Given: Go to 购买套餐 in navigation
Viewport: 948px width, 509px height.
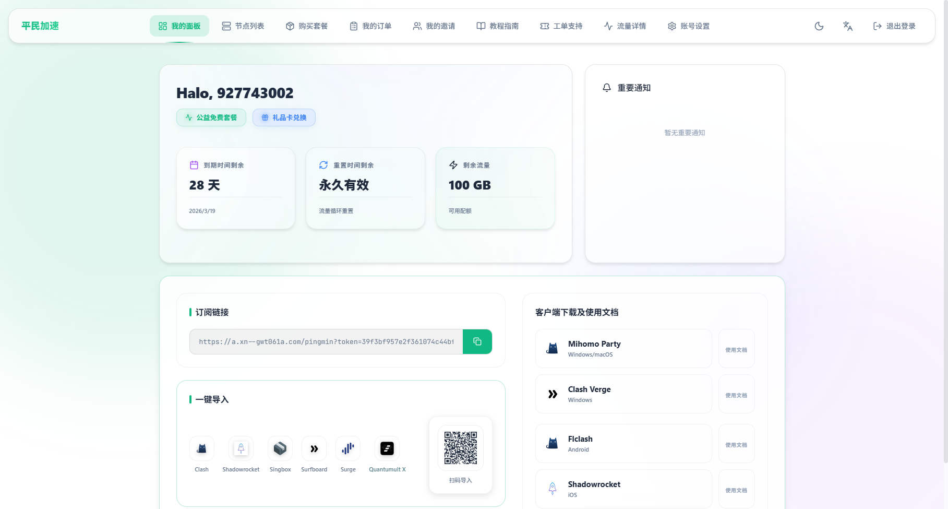Looking at the screenshot, I should pos(307,26).
